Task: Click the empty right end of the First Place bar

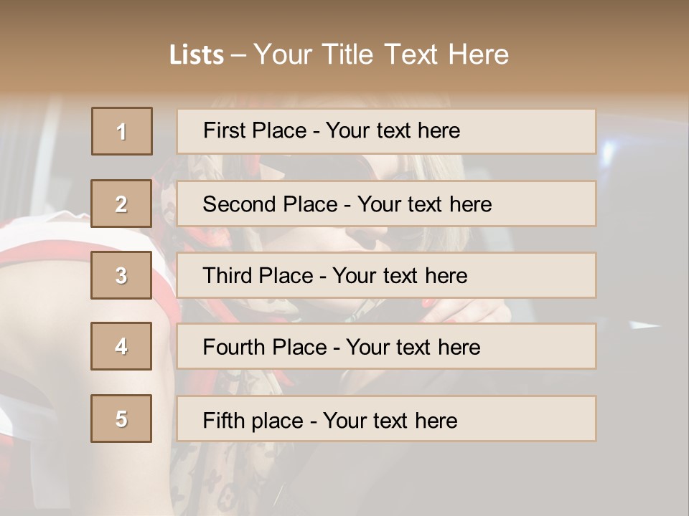Action: click(545, 131)
